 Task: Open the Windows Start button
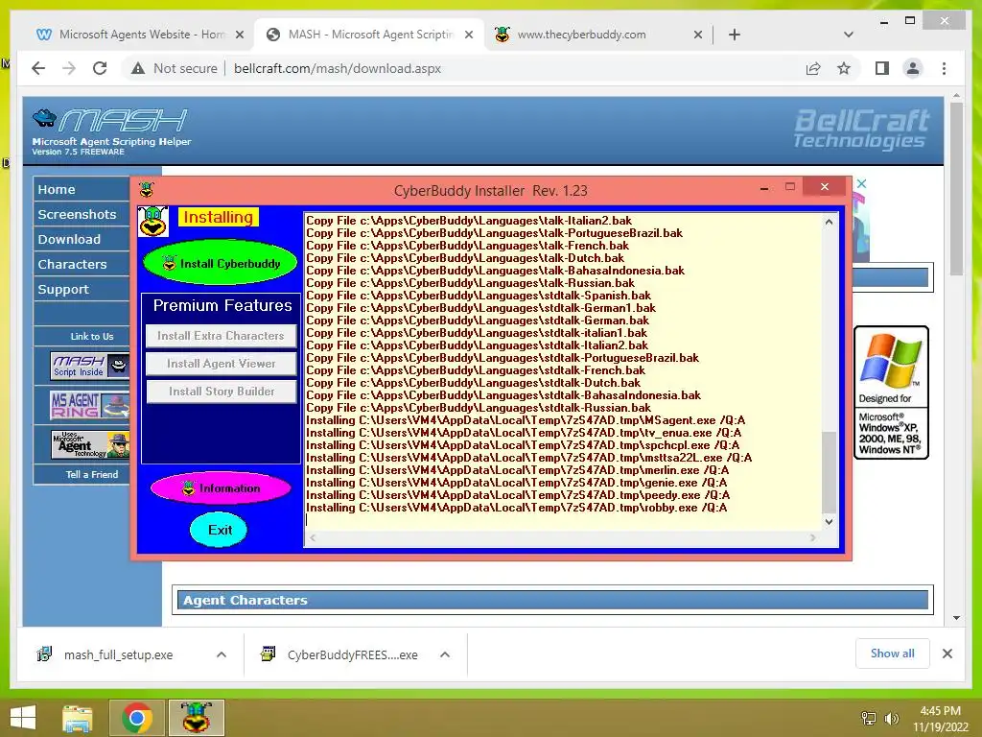23,718
